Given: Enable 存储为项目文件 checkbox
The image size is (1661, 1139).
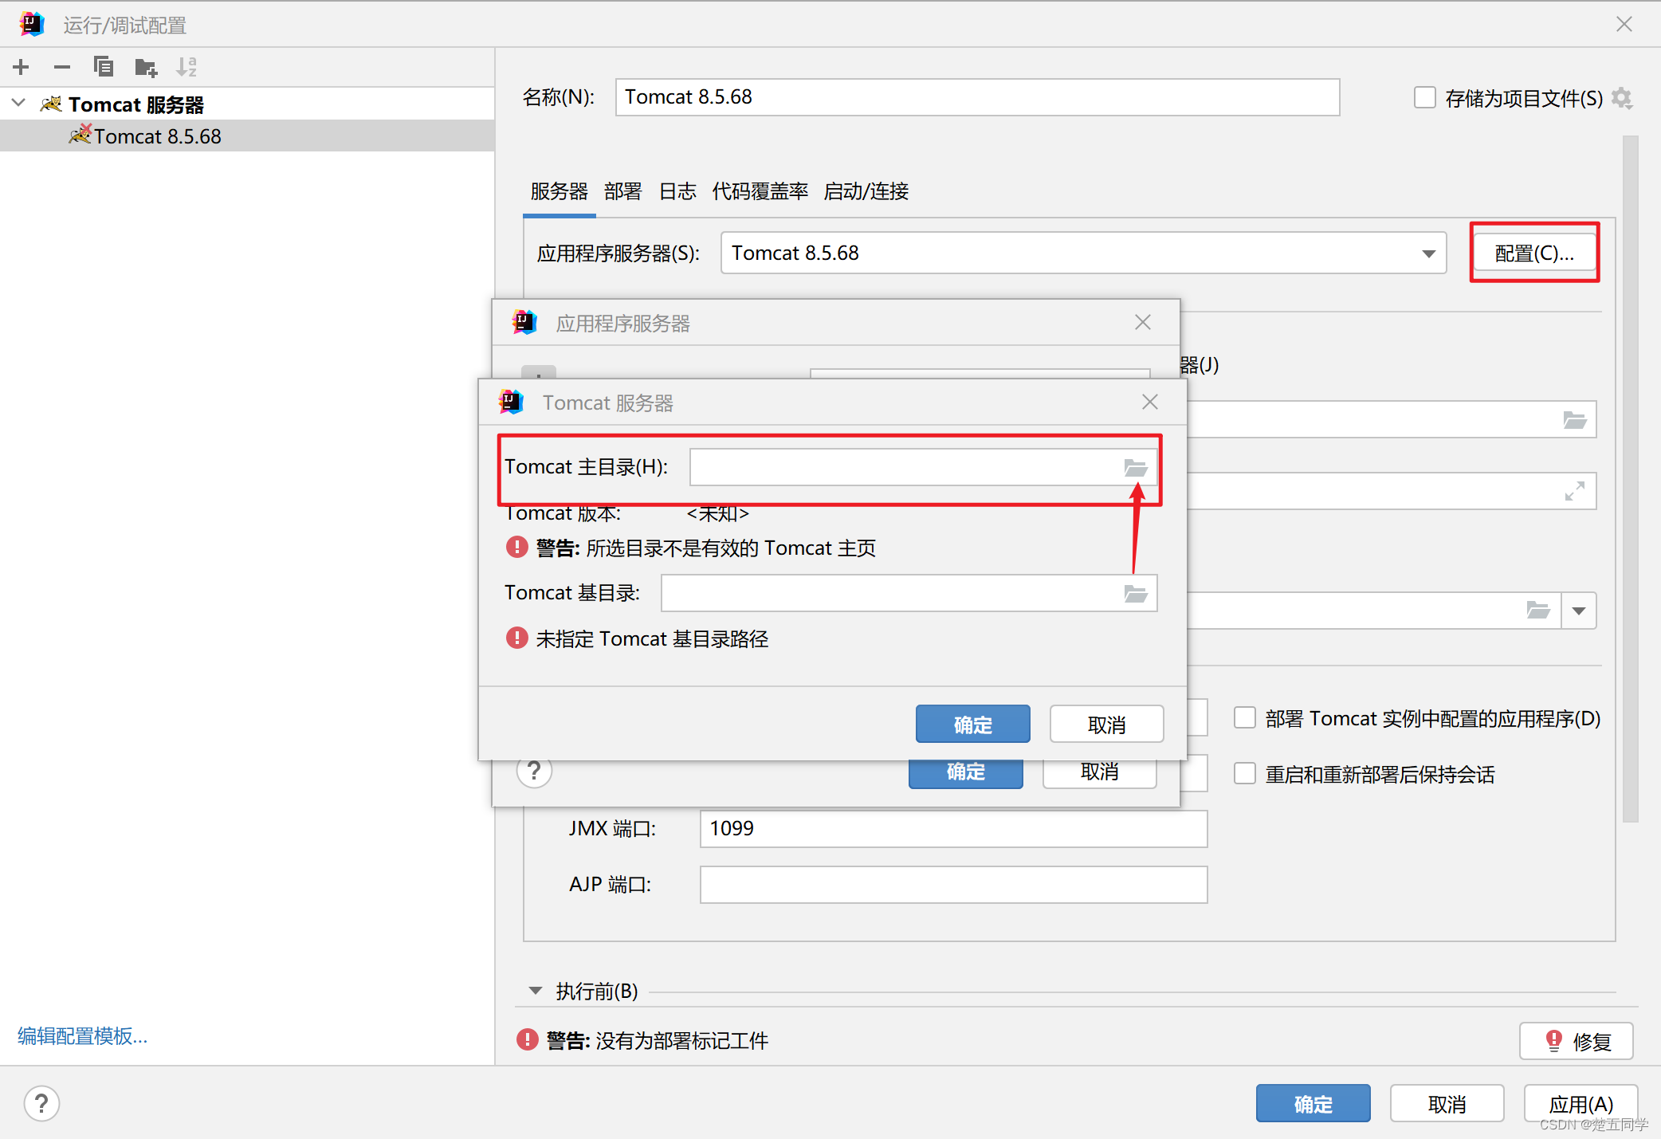Looking at the screenshot, I should point(1425,98).
